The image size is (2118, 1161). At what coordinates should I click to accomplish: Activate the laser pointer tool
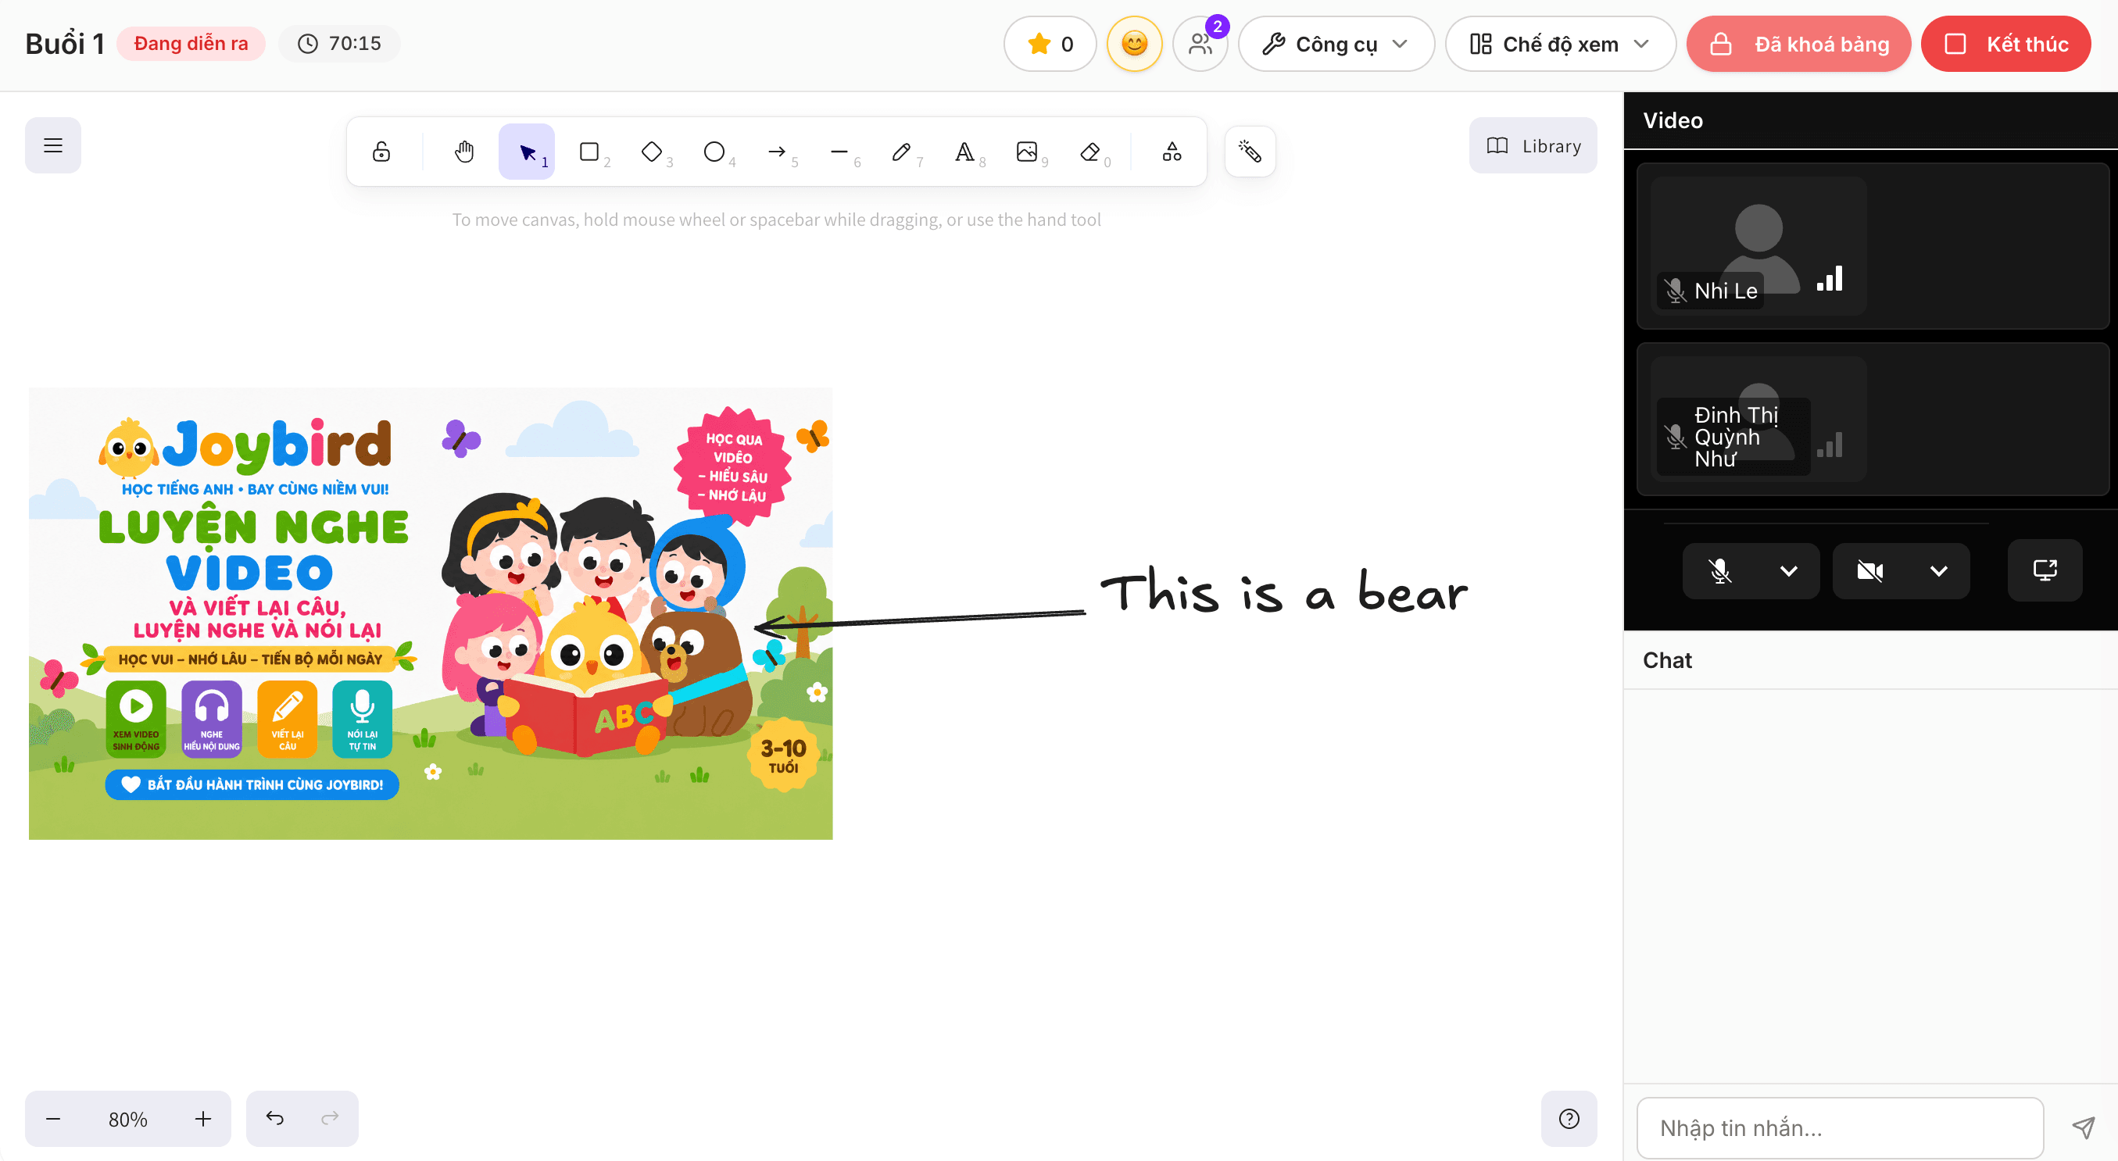[x=1250, y=152]
